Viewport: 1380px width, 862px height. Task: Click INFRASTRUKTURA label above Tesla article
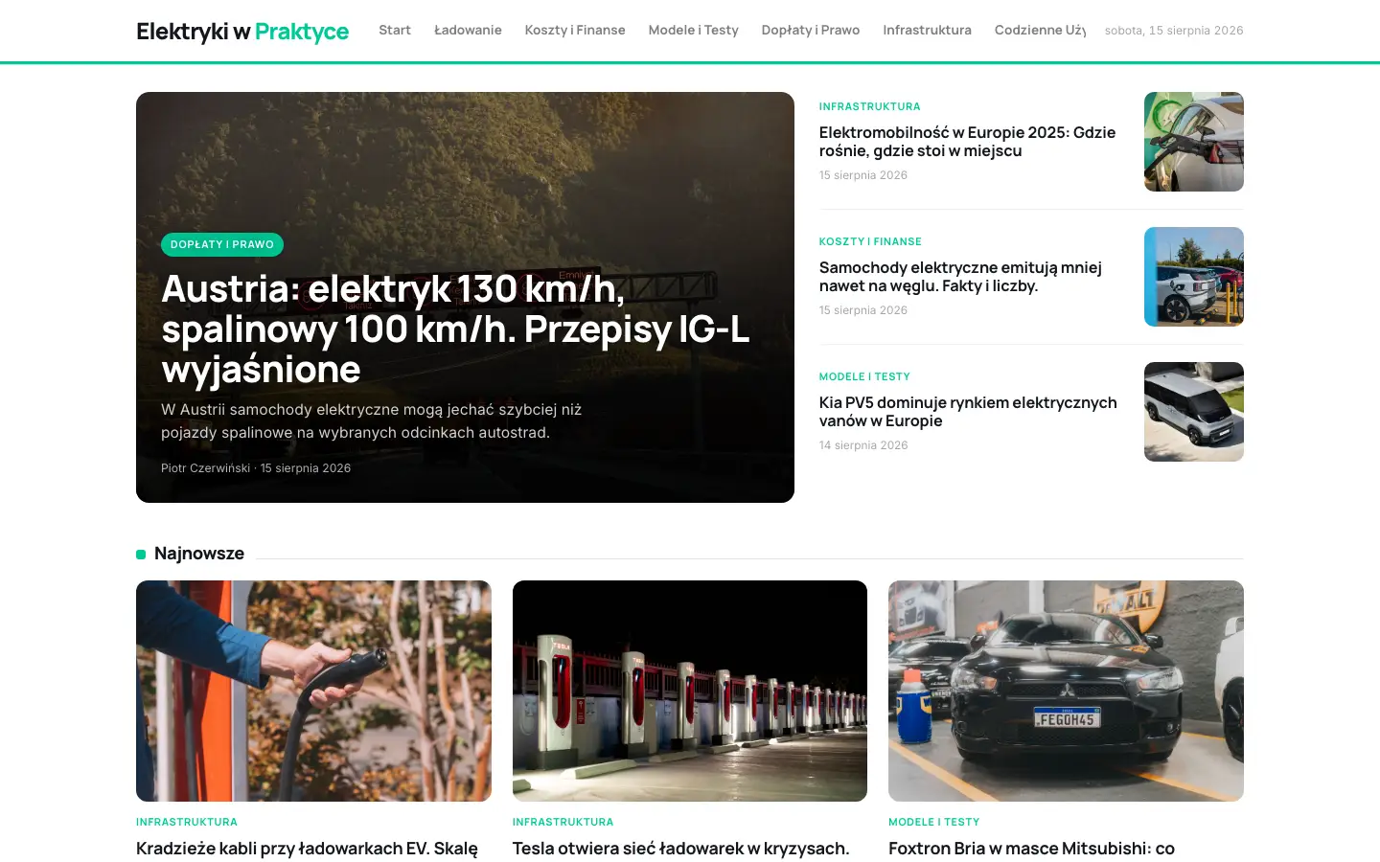(x=563, y=822)
